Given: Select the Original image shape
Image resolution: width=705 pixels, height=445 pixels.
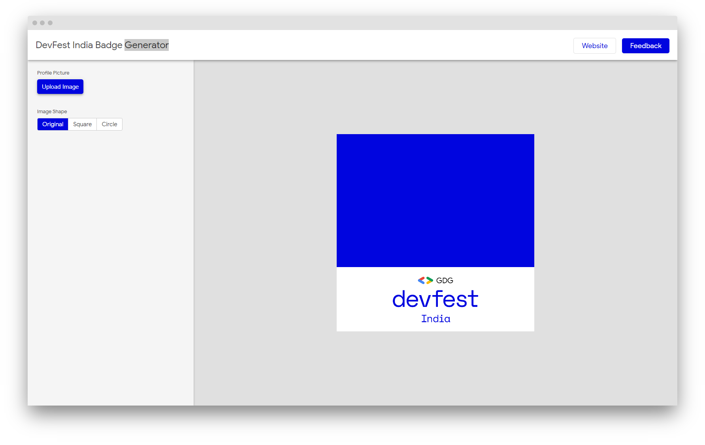Looking at the screenshot, I should [x=53, y=124].
